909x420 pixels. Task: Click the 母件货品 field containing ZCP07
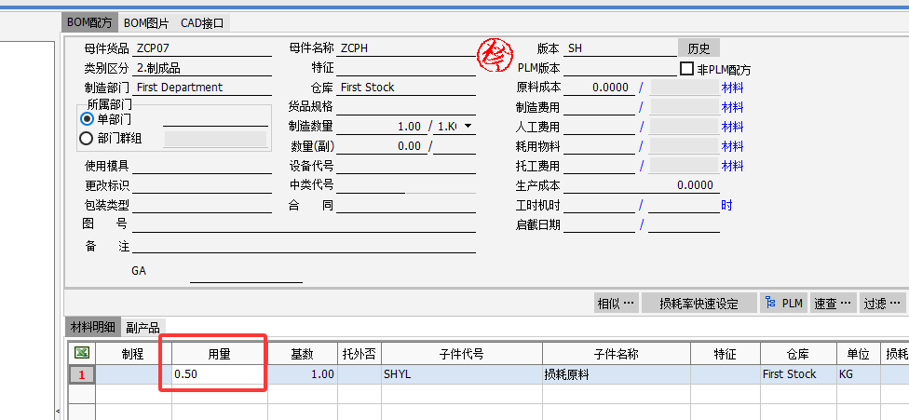point(202,48)
